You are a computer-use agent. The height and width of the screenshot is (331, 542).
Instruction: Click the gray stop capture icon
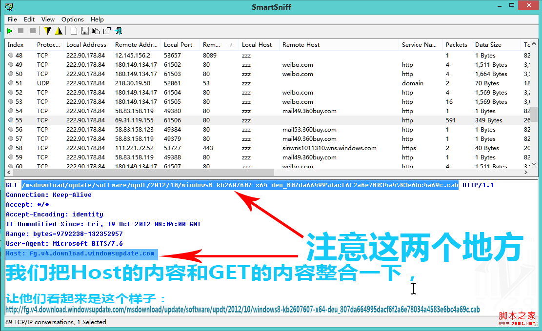coord(21,31)
